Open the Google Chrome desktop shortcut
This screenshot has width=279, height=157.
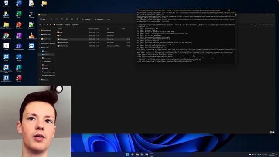pos(6,36)
